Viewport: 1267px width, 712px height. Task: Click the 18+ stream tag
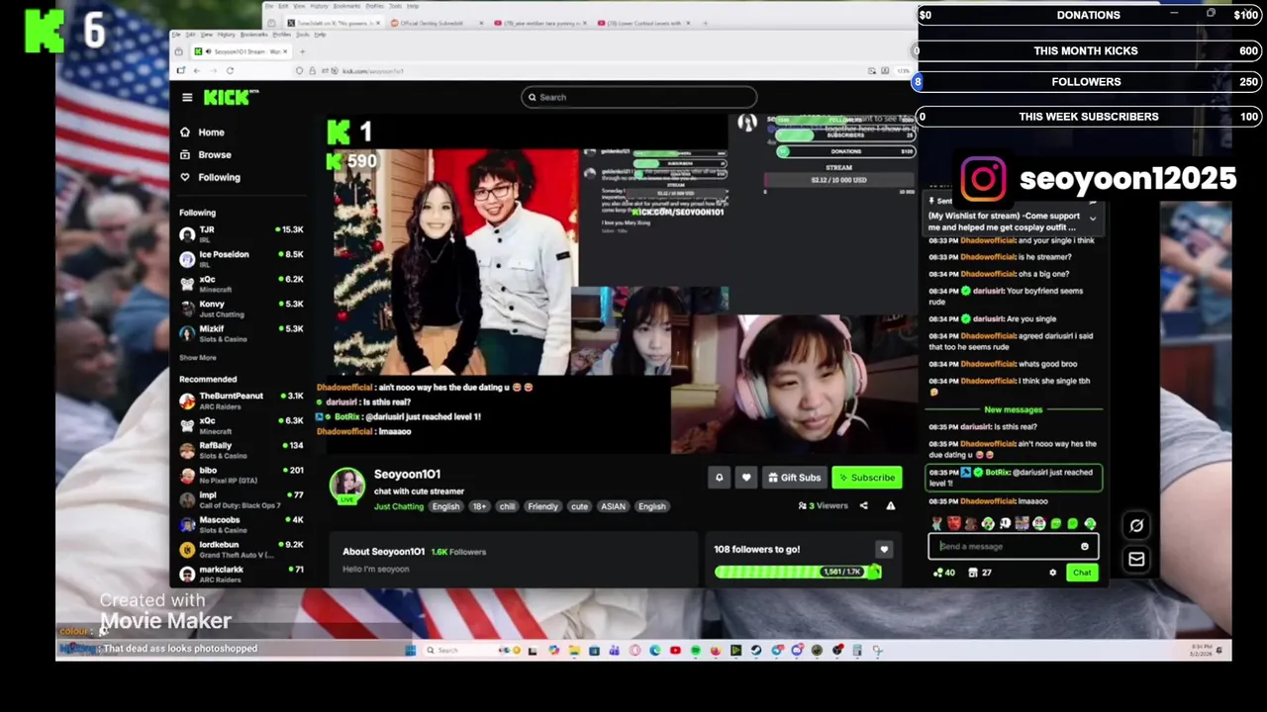pos(479,506)
